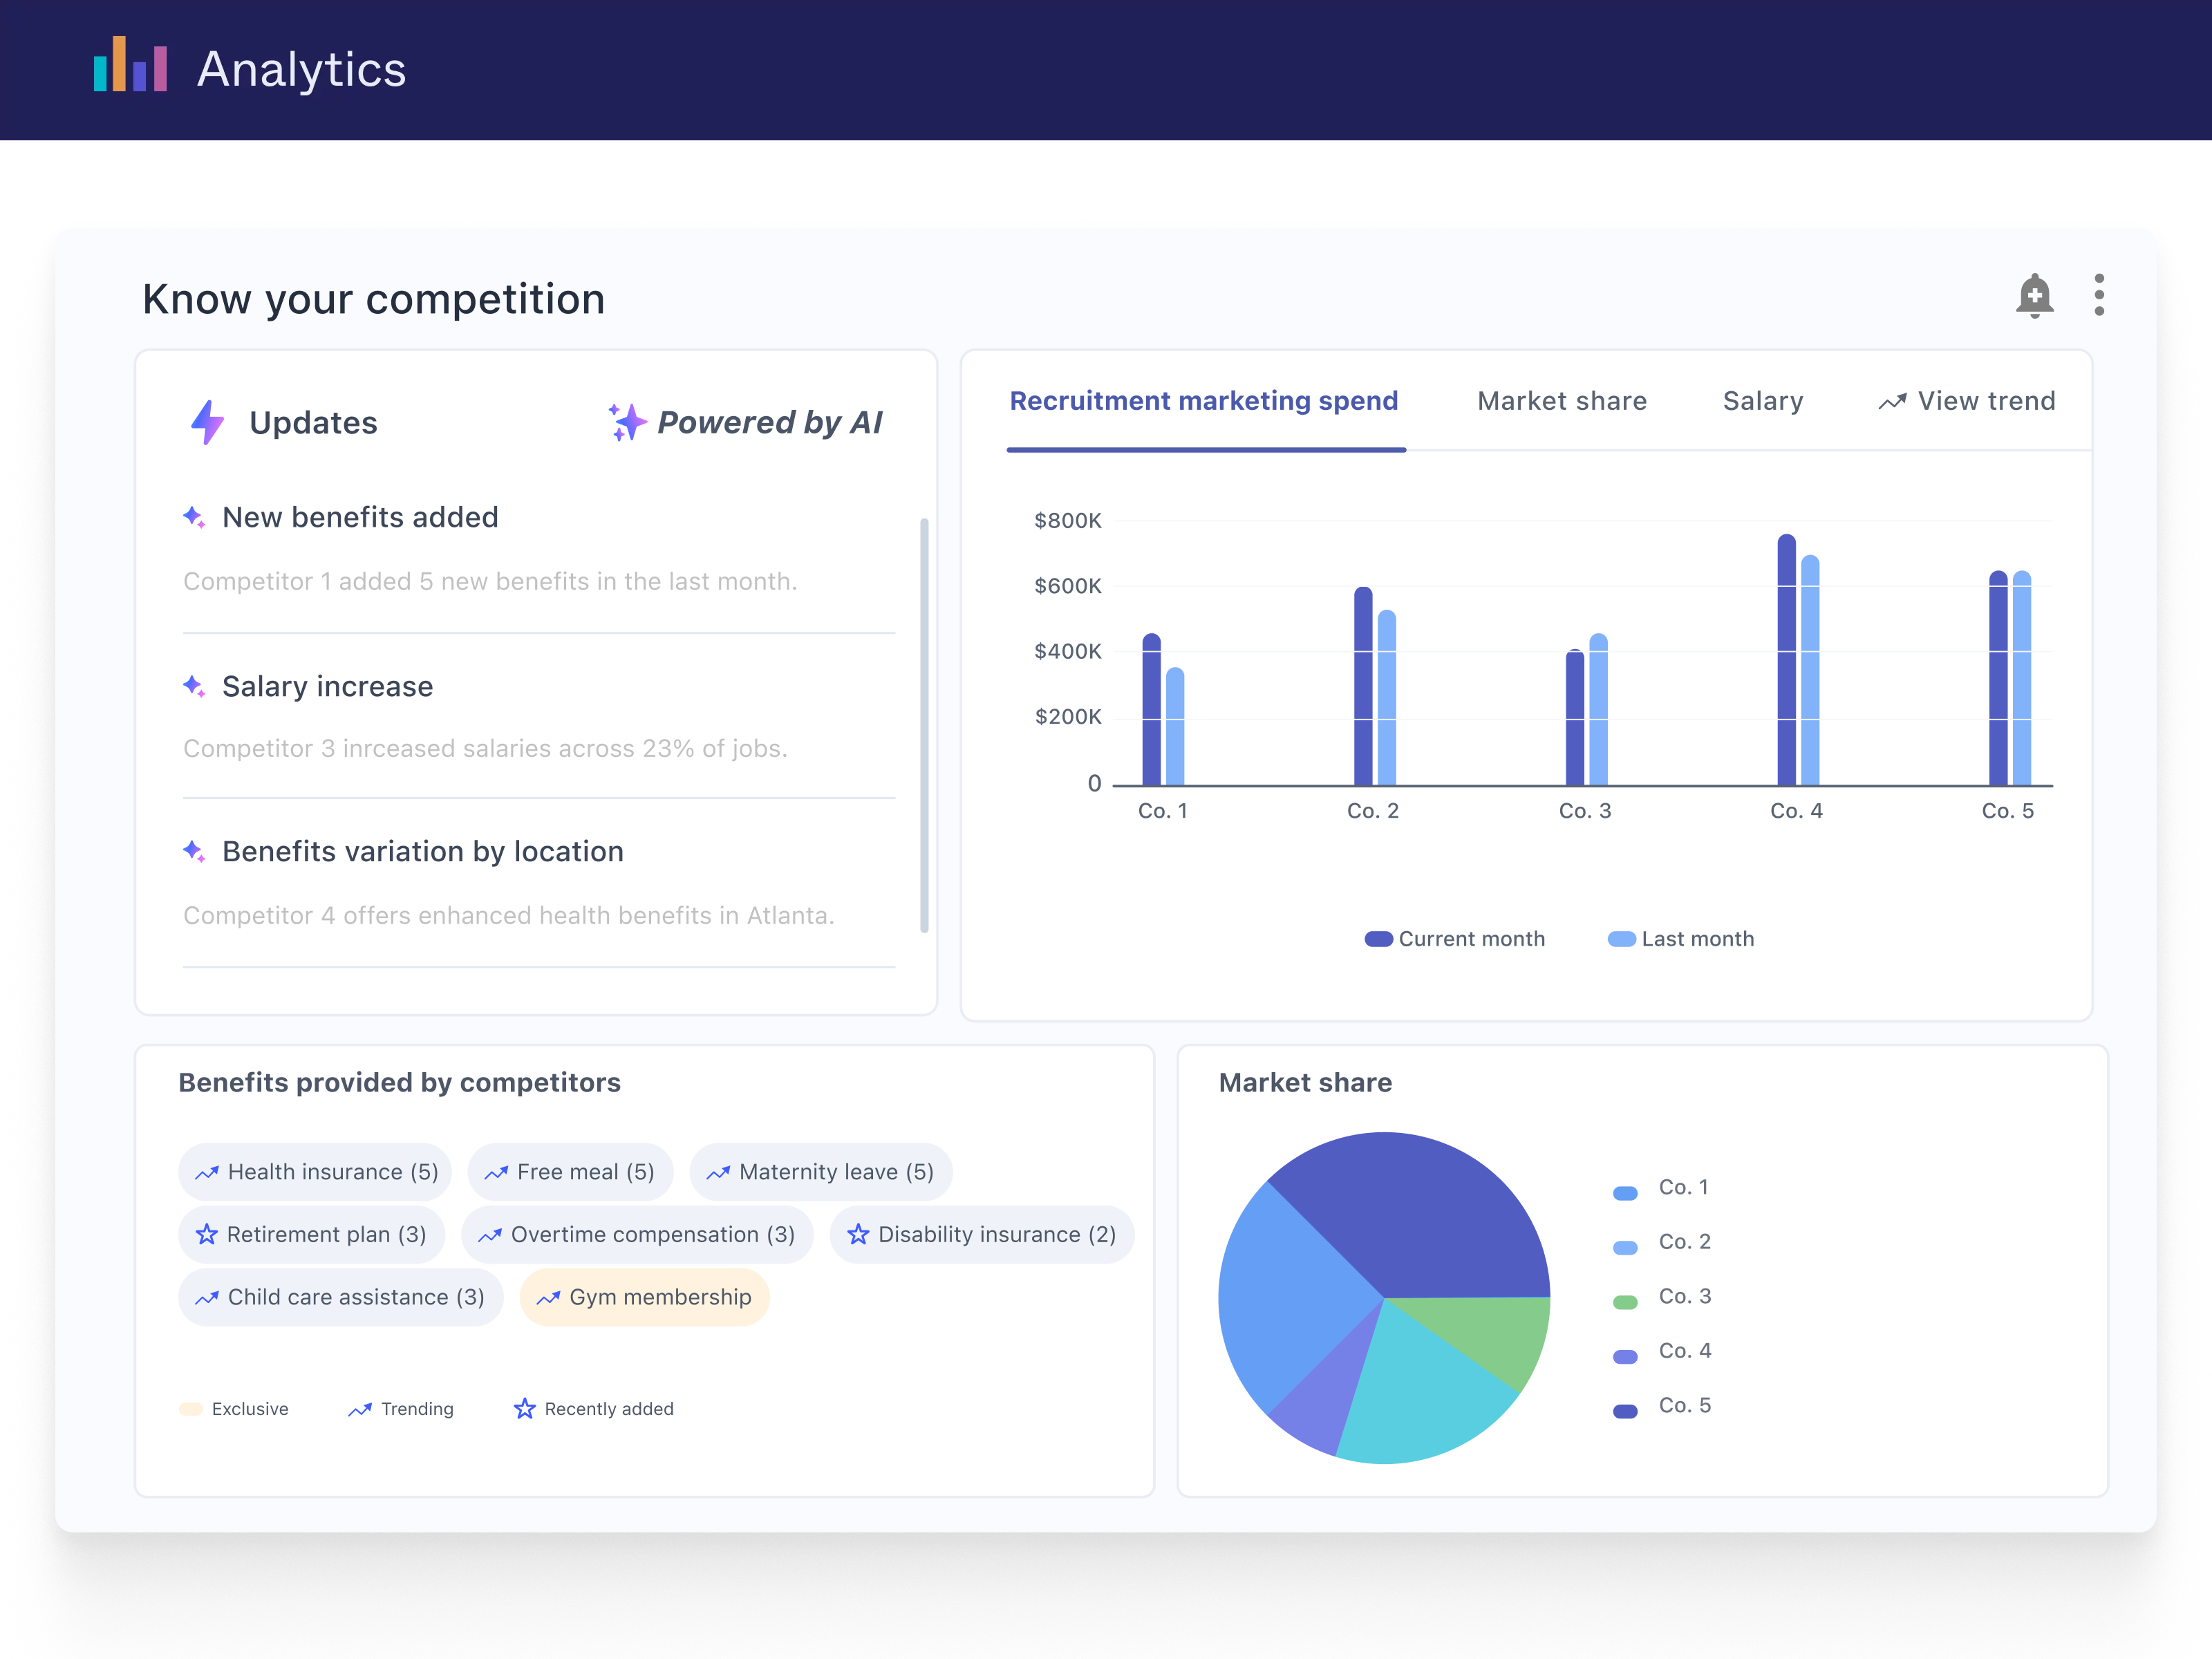Toggle Co. 3 in pie legend
Screen dimensions: 2212x1659
(1684, 1297)
